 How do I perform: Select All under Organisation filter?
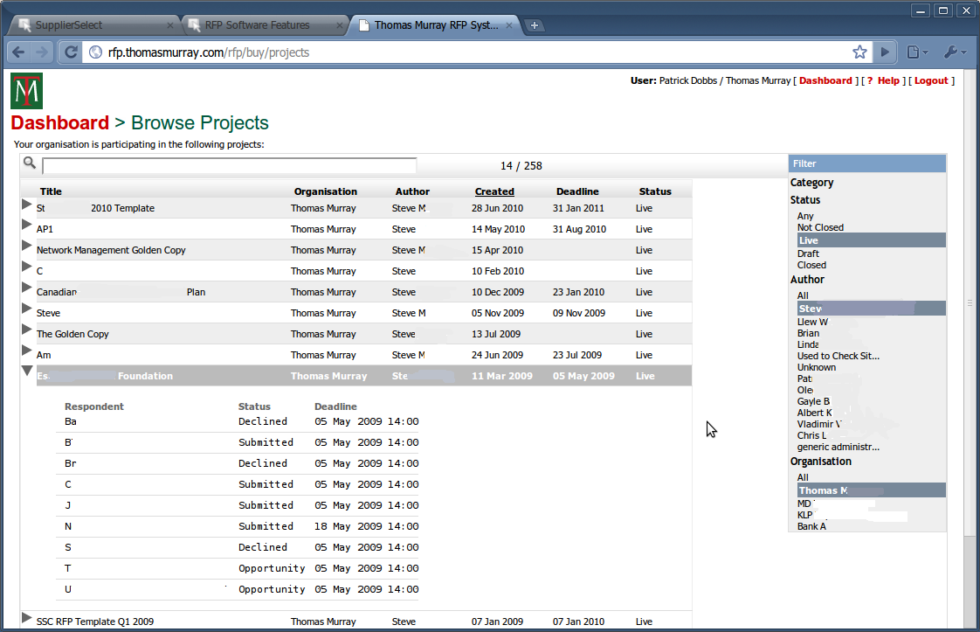point(803,477)
